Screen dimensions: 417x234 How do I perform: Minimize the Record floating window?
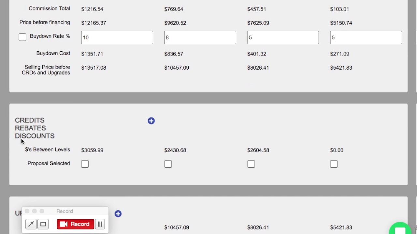click(35, 211)
